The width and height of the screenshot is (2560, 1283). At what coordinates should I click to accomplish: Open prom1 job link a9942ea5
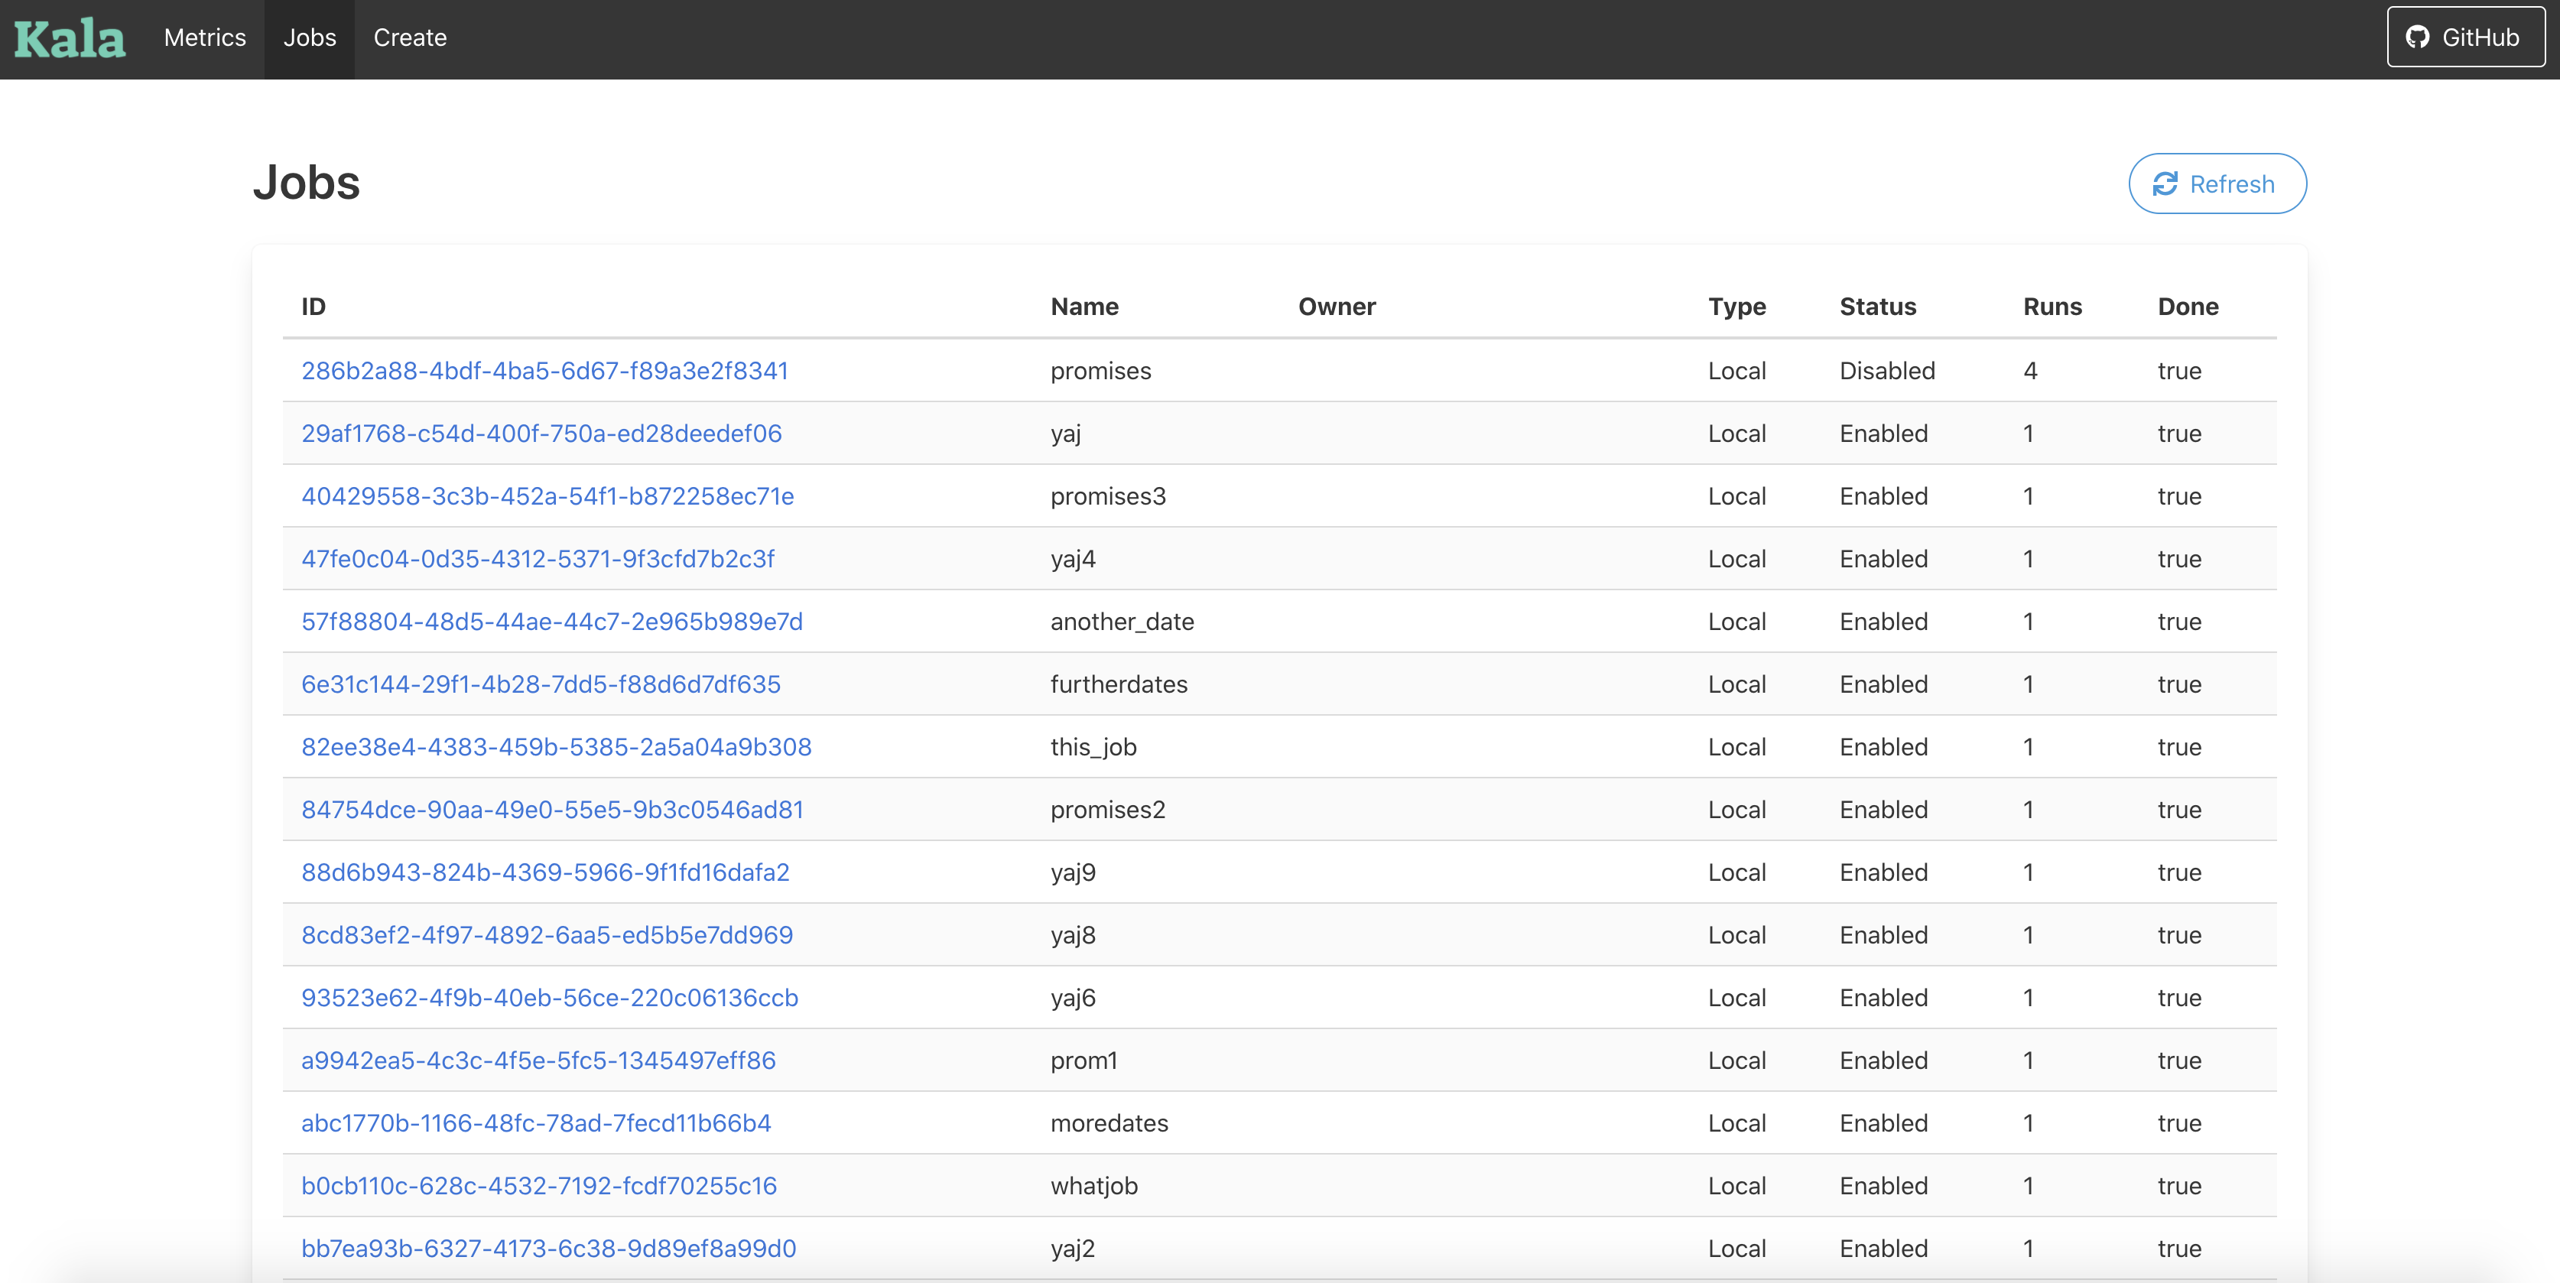click(x=538, y=1061)
